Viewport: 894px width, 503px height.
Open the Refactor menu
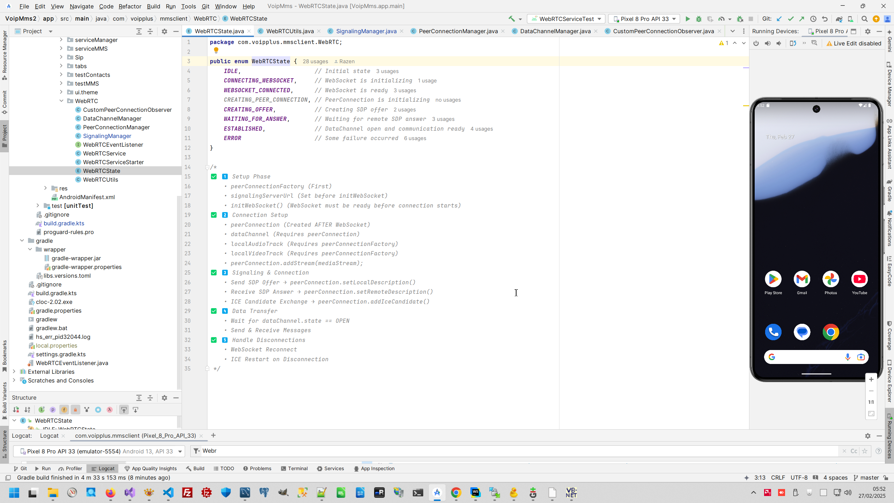coord(130,6)
